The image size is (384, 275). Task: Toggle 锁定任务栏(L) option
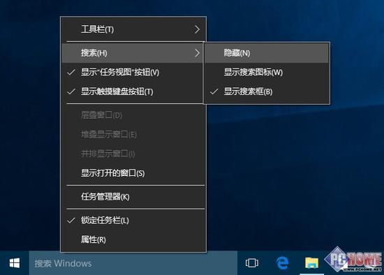click(x=133, y=220)
